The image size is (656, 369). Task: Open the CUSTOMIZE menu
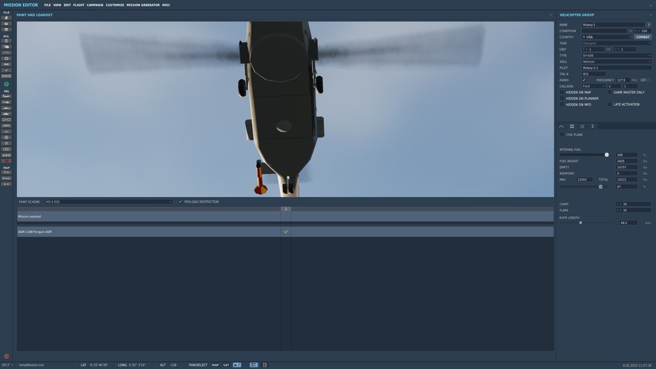tap(115, 5)
